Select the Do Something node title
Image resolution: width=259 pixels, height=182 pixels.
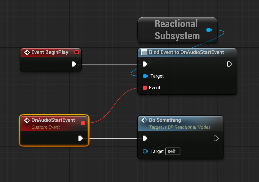point(165,120)
